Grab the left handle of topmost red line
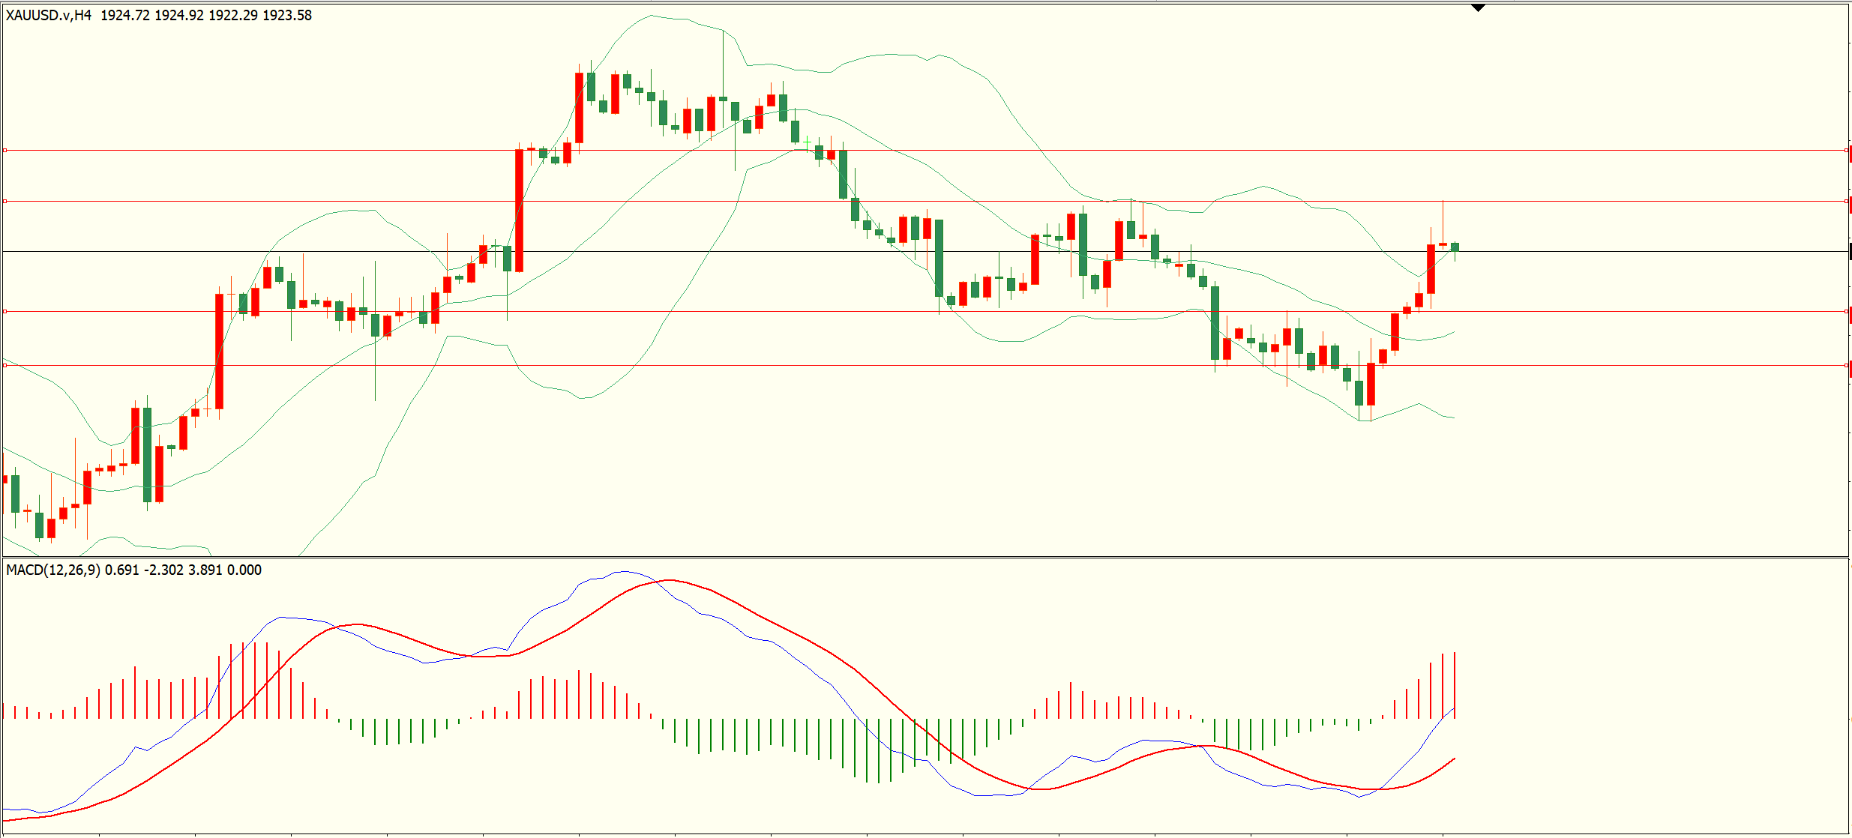The height and width of the screenshot is (838, 1852). (5, 151)
